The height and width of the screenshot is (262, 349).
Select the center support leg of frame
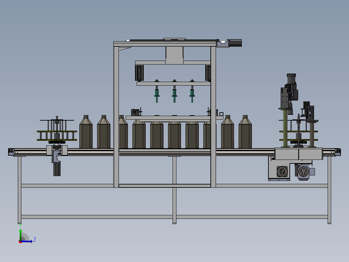(x=174, y=190)
